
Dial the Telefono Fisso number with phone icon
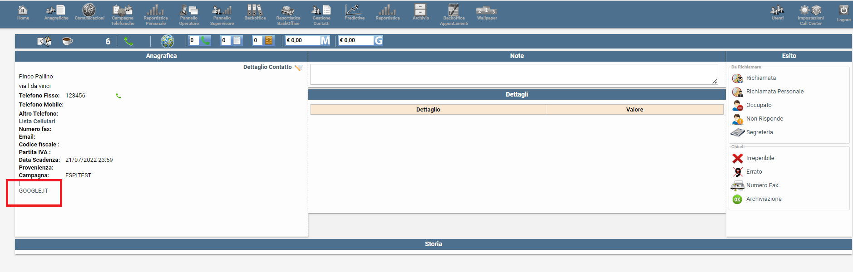pyautogui.click(x=118, y=96)
